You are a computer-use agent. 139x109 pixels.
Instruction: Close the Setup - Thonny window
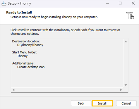click(x=133, y=3)
